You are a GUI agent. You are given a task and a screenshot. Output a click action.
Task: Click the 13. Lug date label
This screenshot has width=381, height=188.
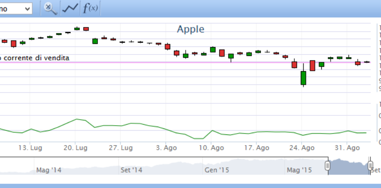(30, 148)
